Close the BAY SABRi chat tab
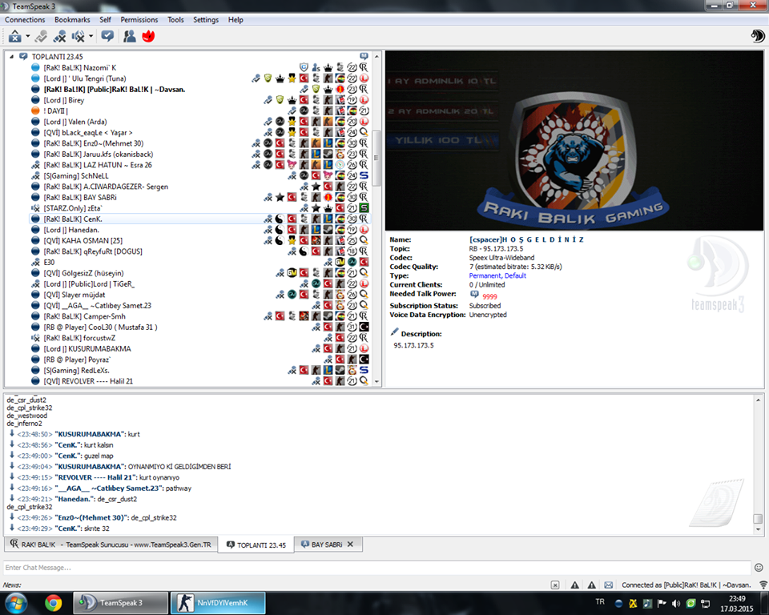The image size is (769, 615). pyautogui.click(x=350, y=545)
